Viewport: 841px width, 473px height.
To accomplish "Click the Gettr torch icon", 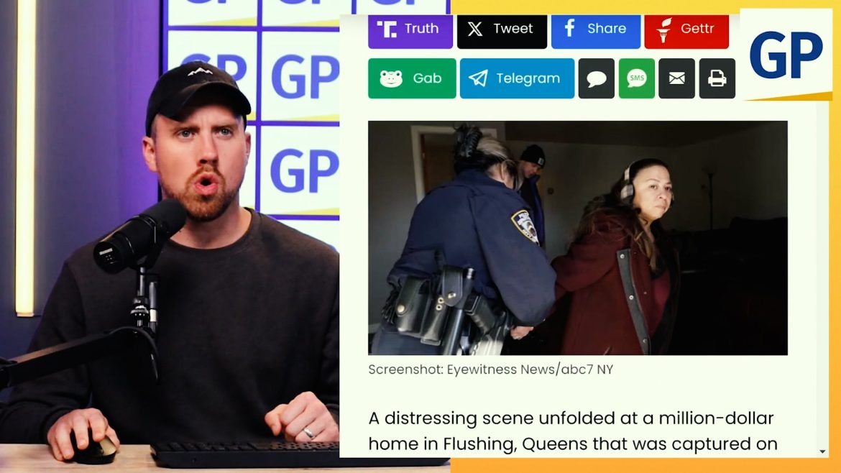I will point(664,29).
